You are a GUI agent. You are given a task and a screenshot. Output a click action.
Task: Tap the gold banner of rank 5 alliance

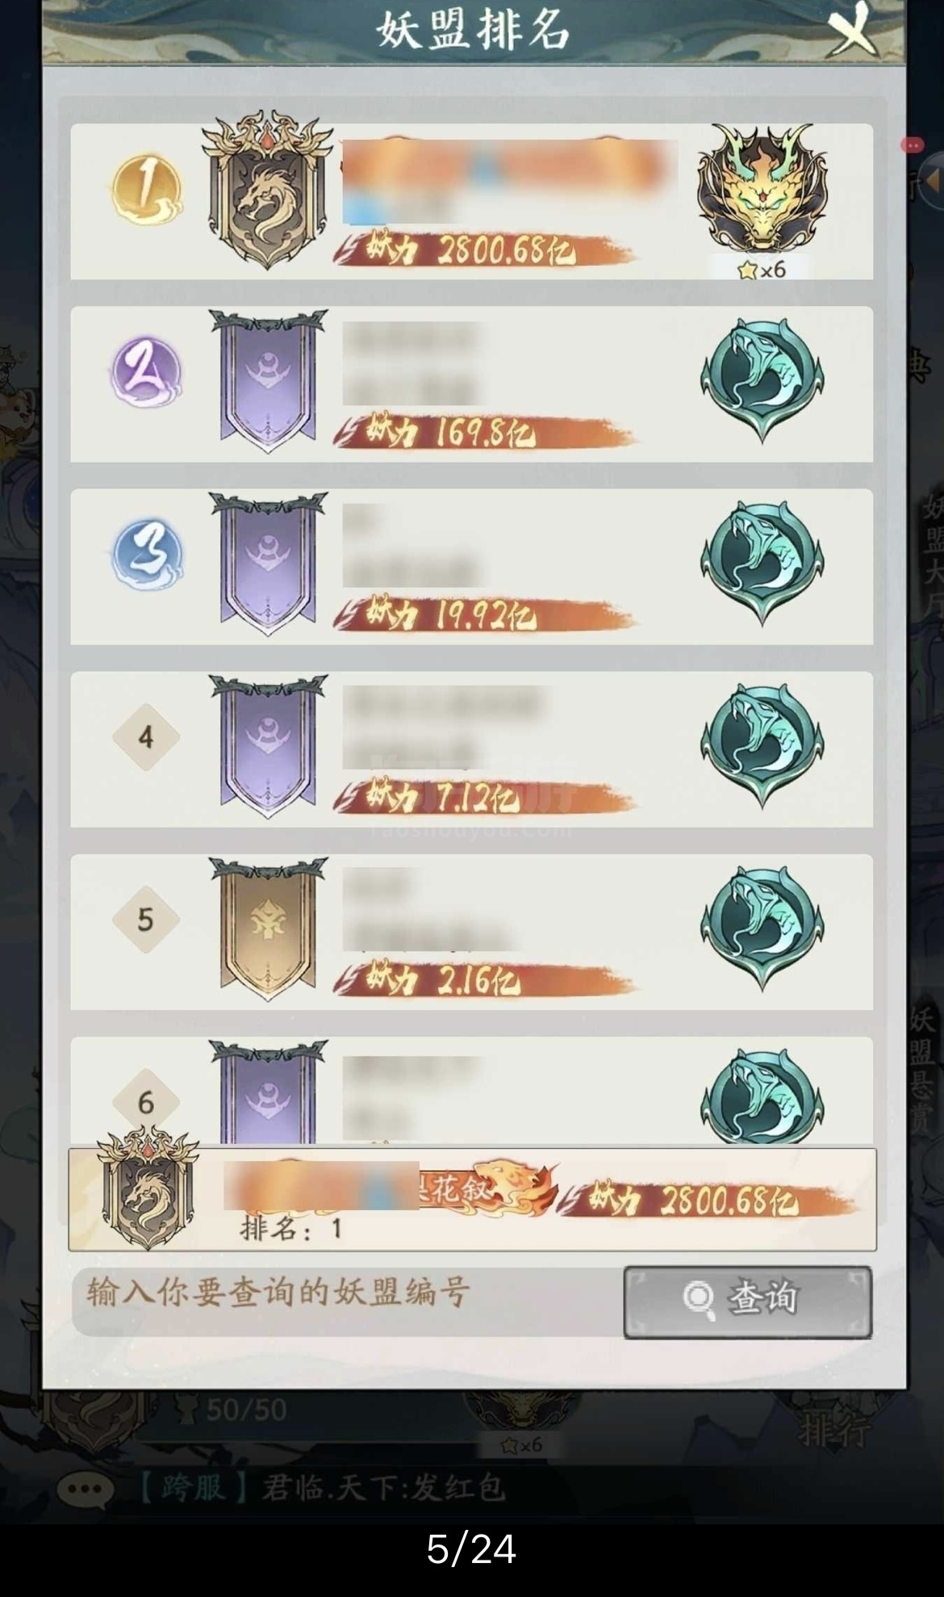point(268,928)
